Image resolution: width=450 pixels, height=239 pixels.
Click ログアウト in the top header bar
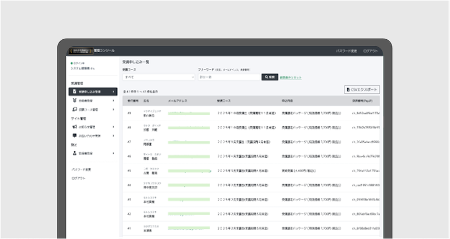click(x=371, y=51)
